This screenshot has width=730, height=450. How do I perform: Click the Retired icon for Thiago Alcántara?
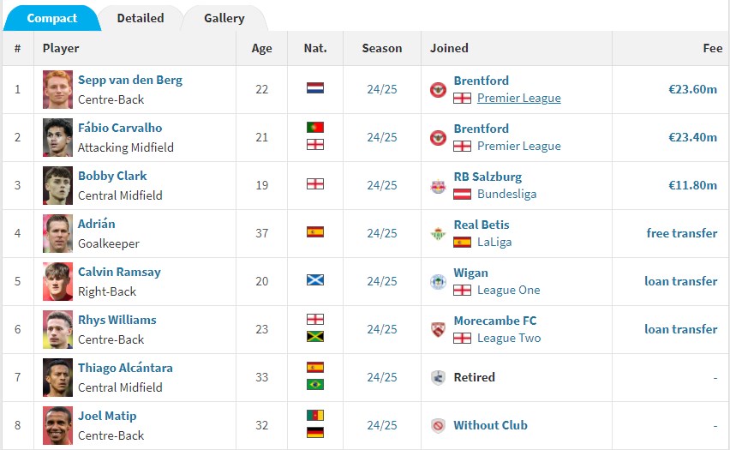point(439,377)
